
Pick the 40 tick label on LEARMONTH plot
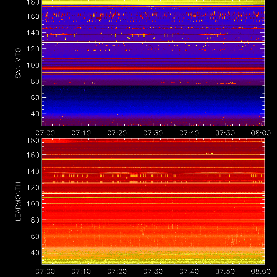pyautogui.click(x=35, y=252)
